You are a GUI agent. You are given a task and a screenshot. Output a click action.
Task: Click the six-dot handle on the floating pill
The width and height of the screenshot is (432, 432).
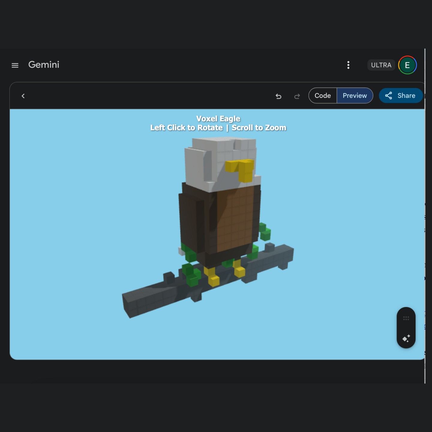[406, 319]
